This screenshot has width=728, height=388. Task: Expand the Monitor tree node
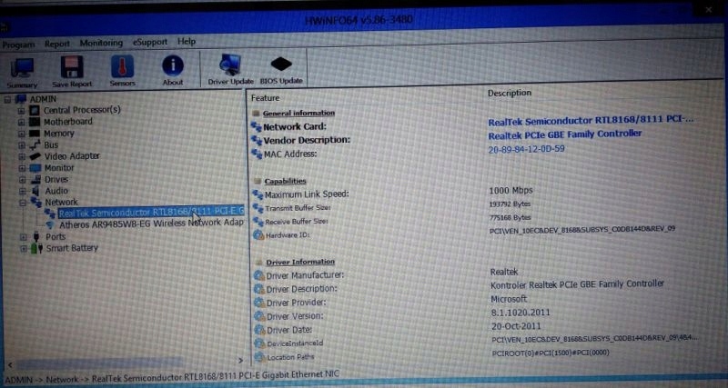[x=22, y=168]
